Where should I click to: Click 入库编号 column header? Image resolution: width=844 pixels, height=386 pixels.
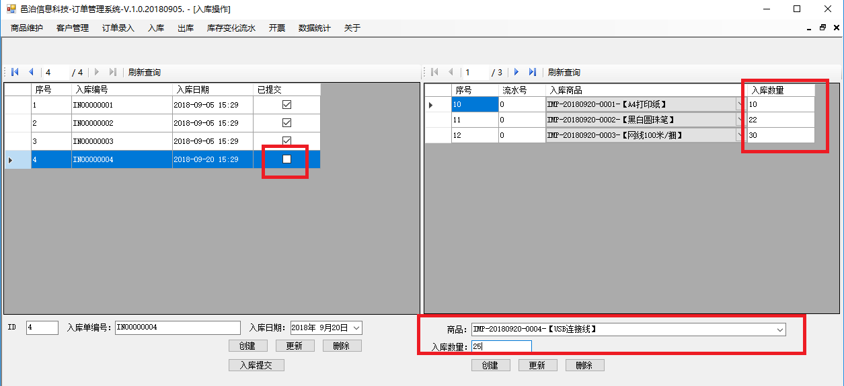click(122, 89)
